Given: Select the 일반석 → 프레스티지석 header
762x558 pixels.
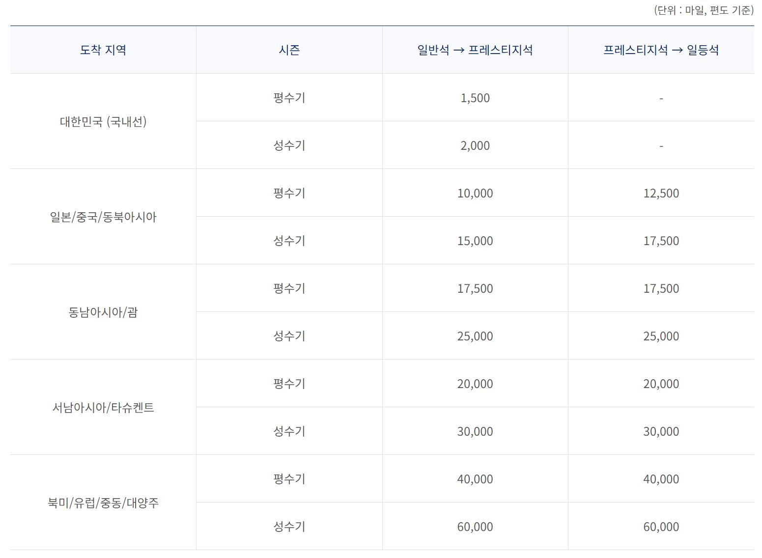Looking at the screenshot, I should point(475,49).
